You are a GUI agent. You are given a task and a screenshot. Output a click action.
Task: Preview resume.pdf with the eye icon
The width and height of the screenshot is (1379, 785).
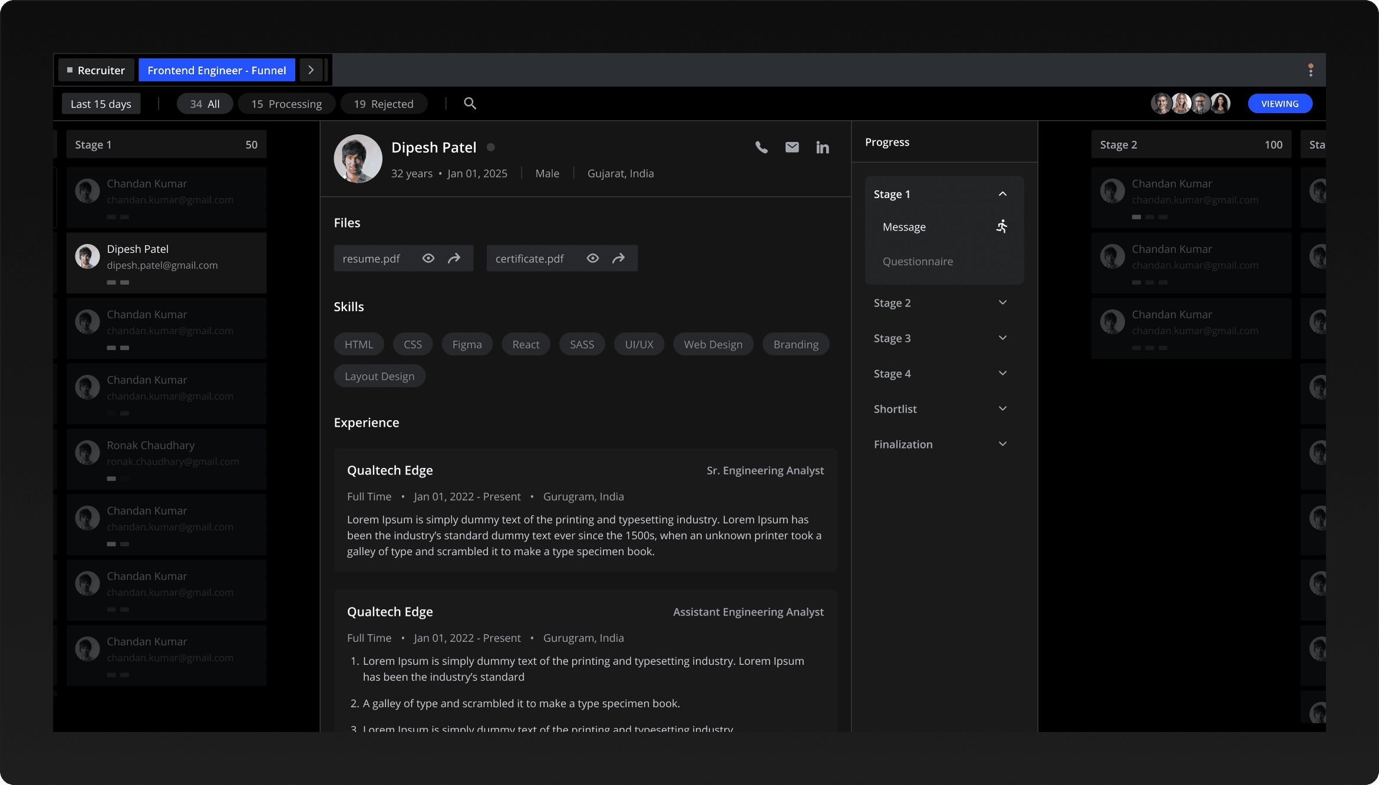pyautogui.click(x=428, y=258)
